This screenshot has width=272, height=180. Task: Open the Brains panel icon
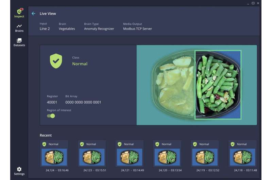pos(19,28)
